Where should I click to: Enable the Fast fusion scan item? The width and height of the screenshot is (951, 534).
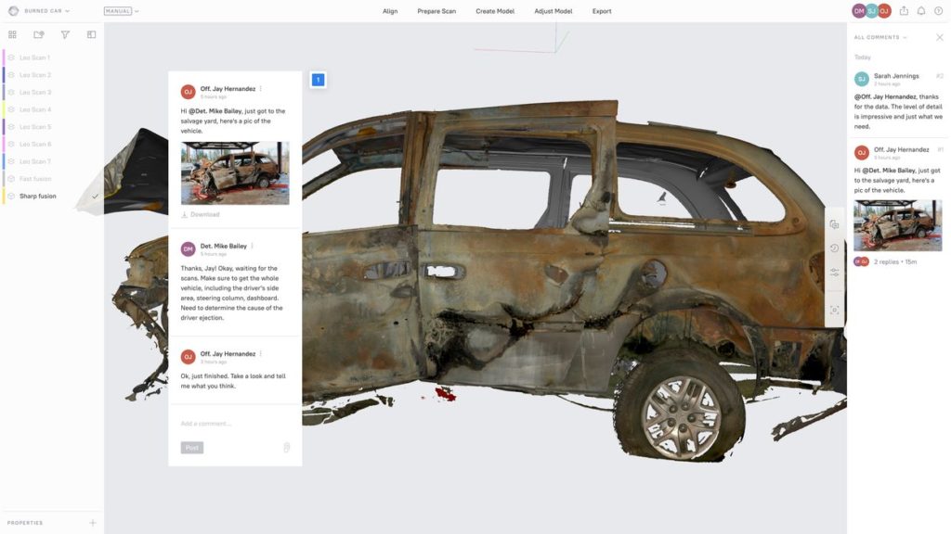click(x=11, y=179)
